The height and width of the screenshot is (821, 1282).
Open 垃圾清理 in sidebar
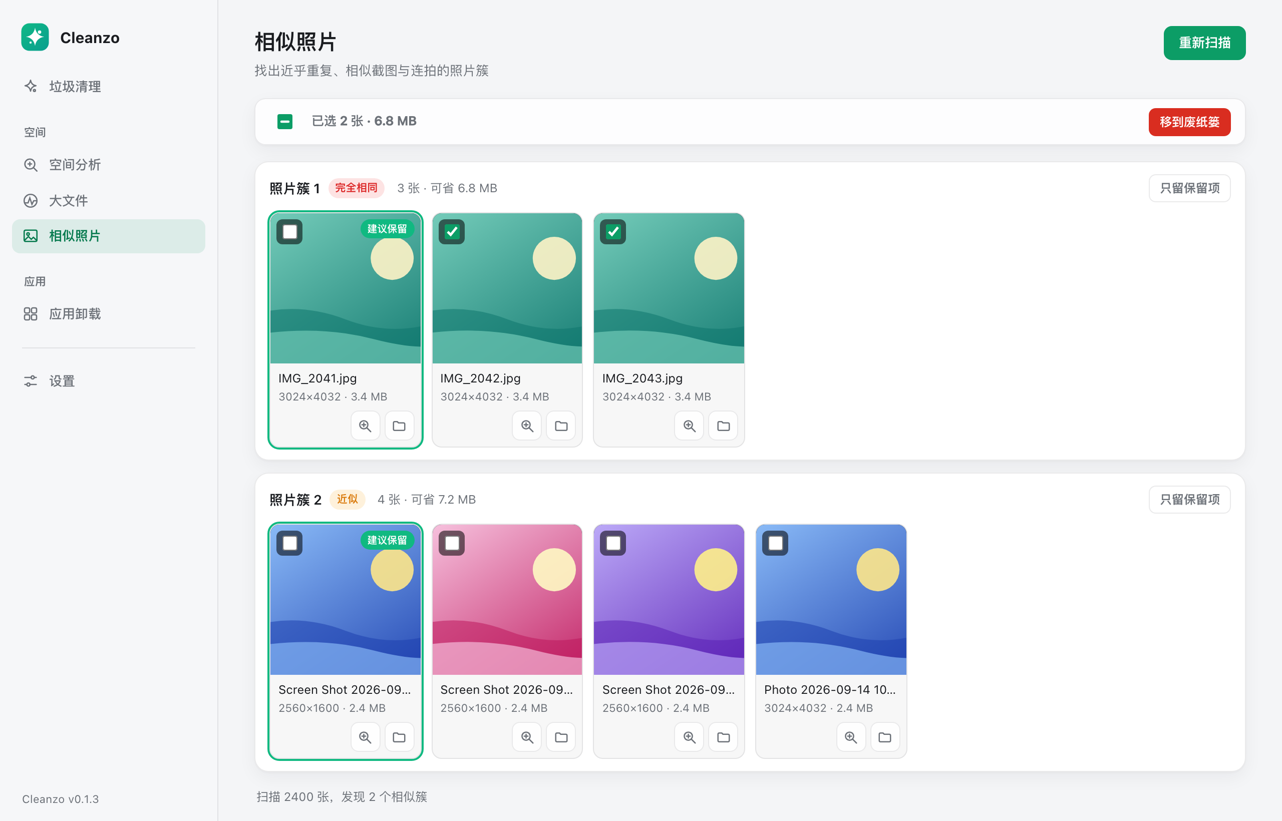[108, 87]
